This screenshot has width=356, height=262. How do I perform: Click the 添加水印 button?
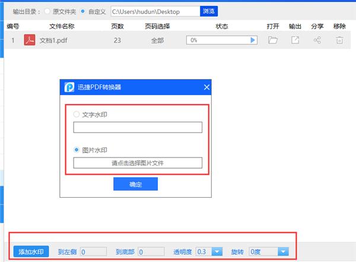[x=31, y=251]
